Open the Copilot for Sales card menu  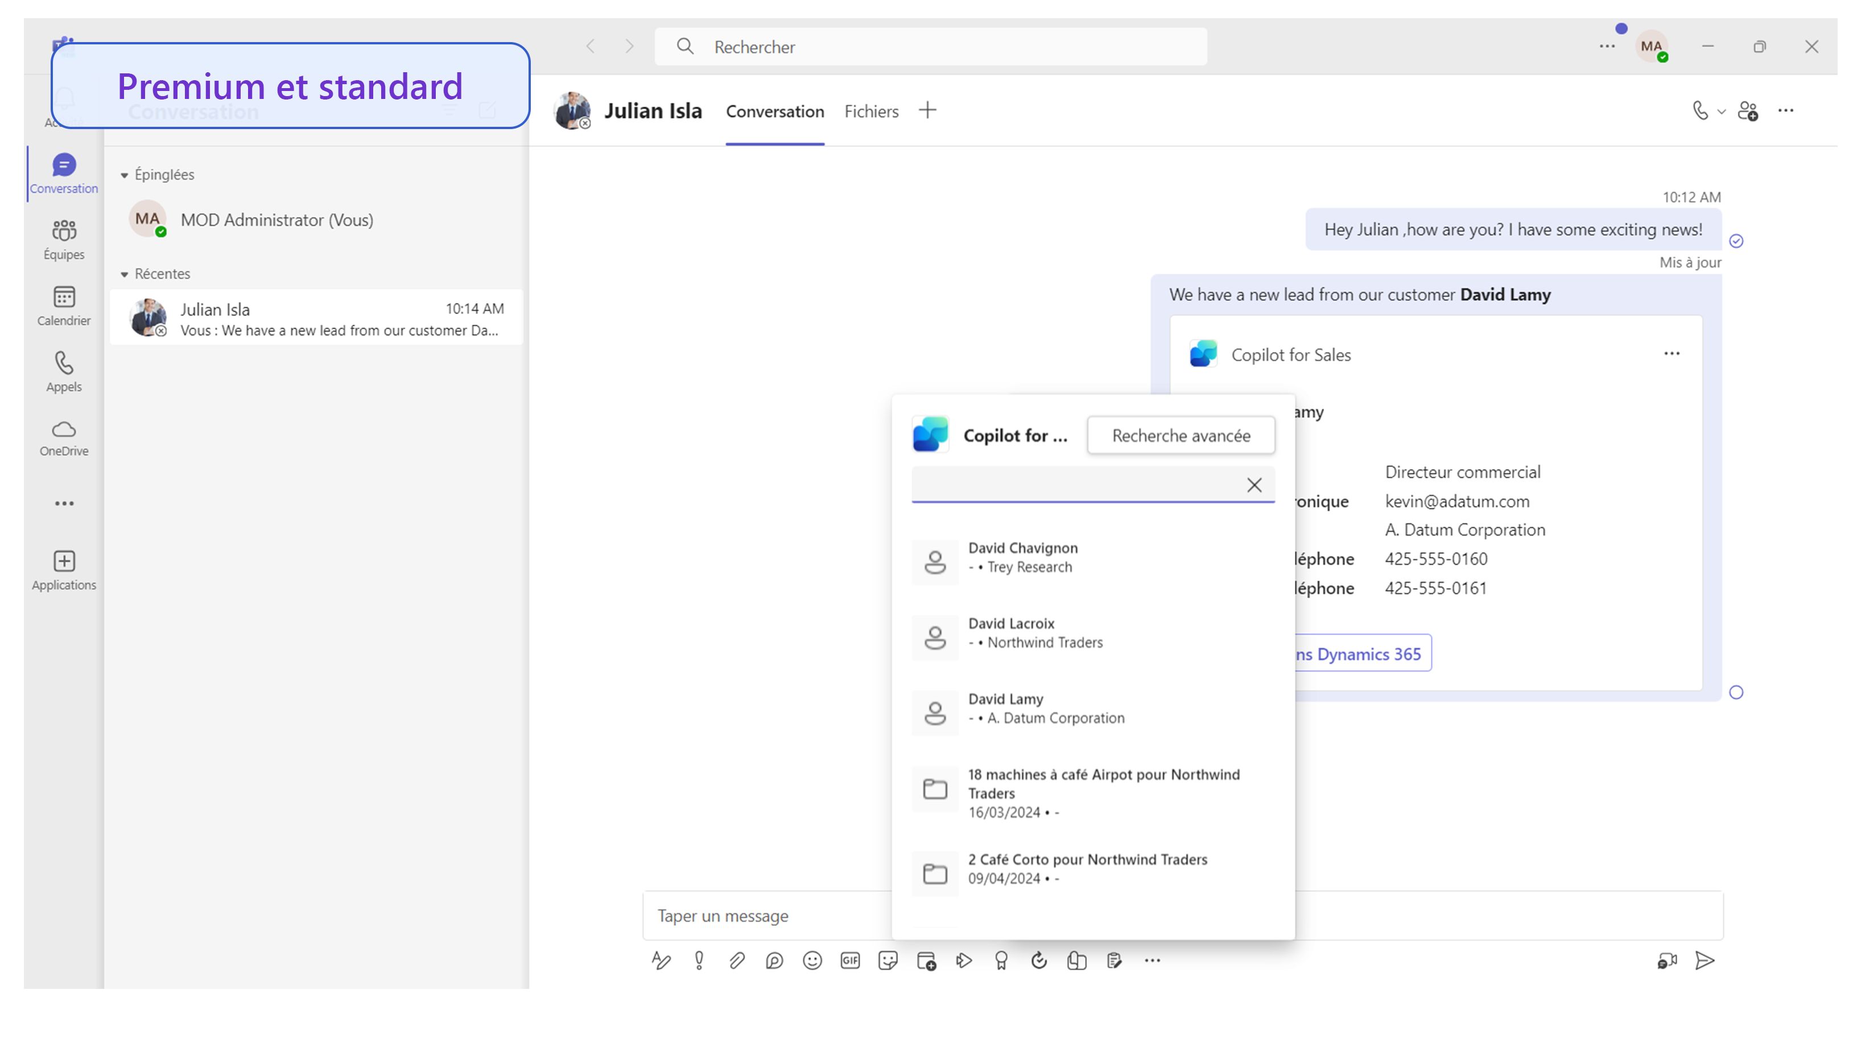(1672, 353)
